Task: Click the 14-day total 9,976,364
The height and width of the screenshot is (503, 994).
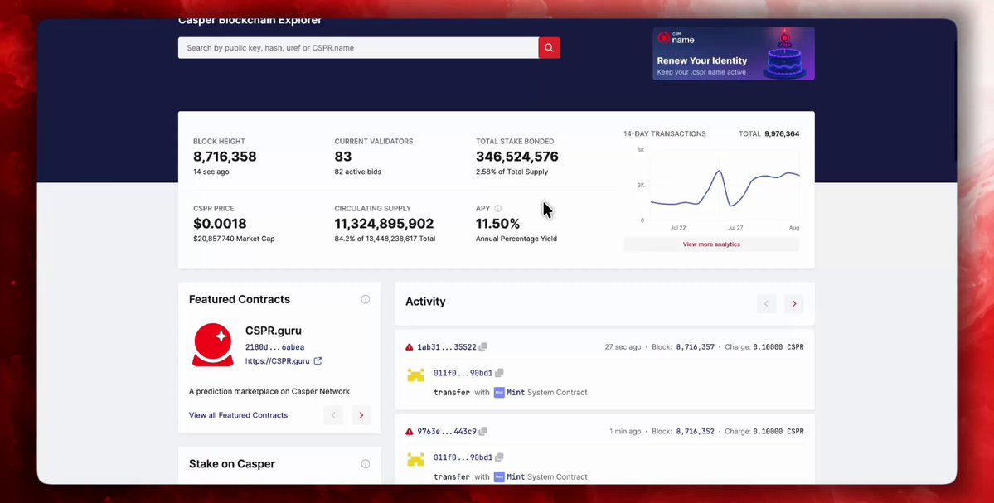Action: point(782,133)
